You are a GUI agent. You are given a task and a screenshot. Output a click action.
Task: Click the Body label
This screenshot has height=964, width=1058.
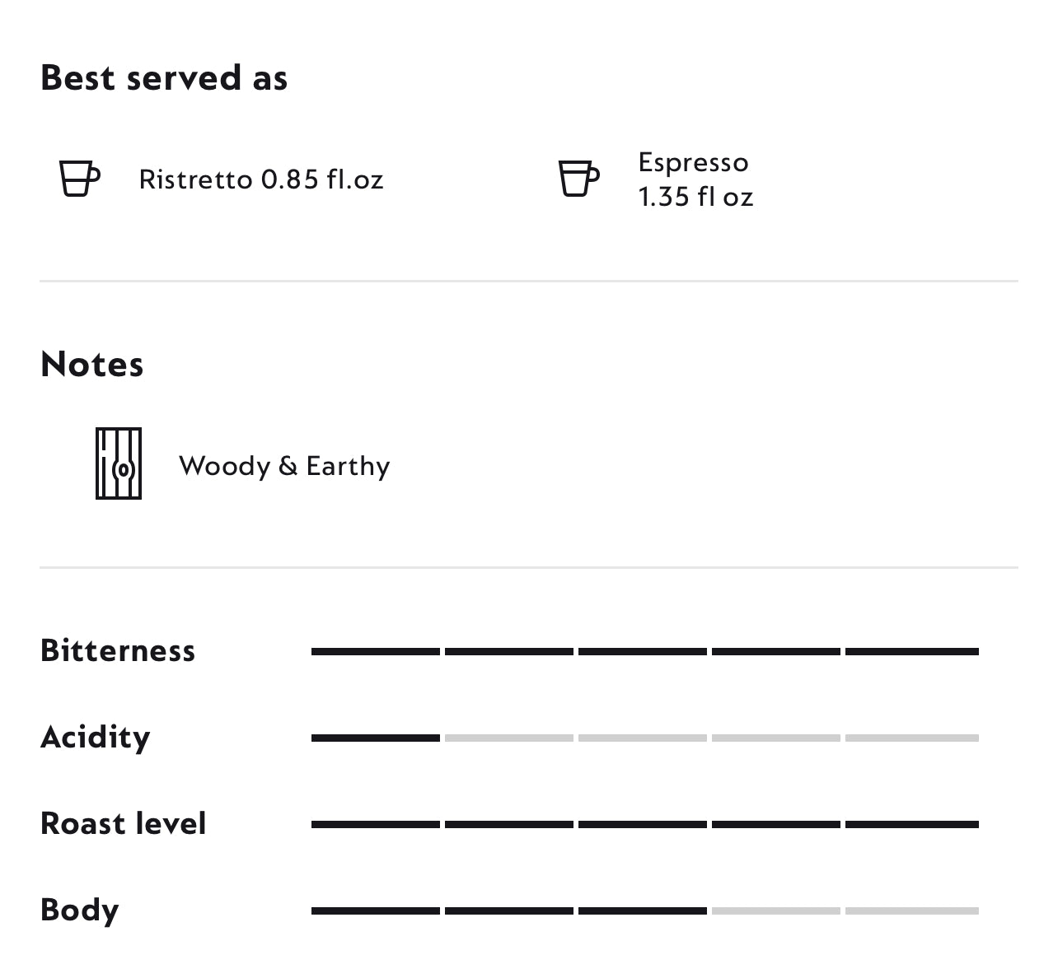click(80, 910)
